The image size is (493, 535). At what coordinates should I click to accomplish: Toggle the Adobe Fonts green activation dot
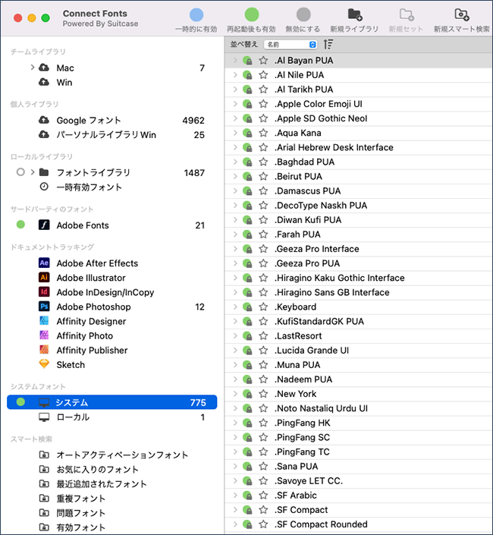coord(20,225)
